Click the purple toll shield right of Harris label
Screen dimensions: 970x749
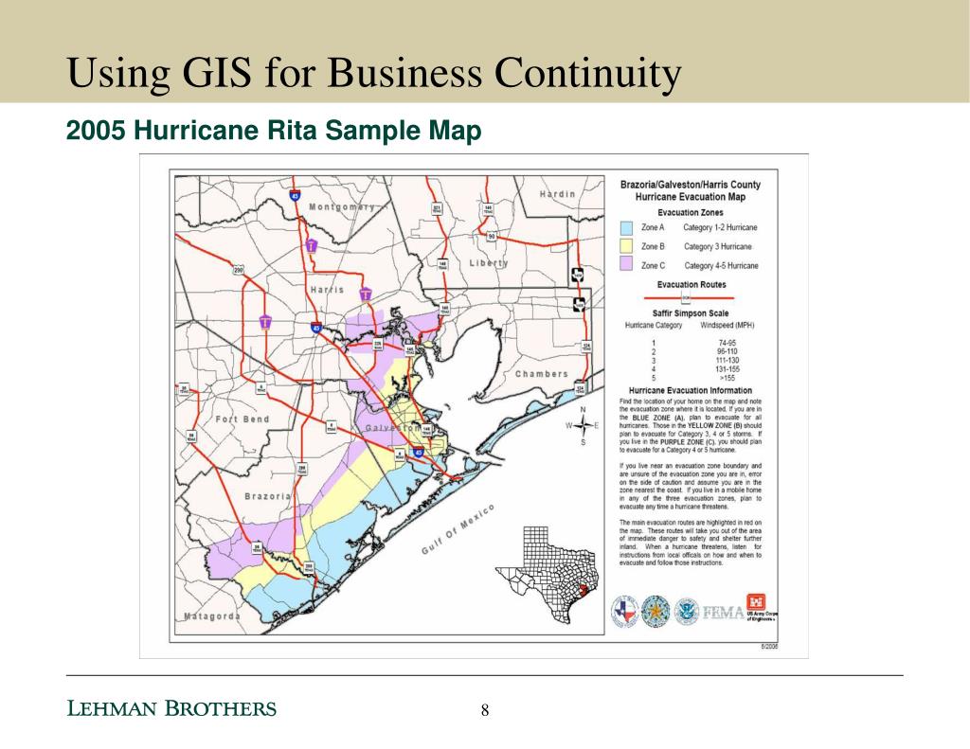click(367, 294)
